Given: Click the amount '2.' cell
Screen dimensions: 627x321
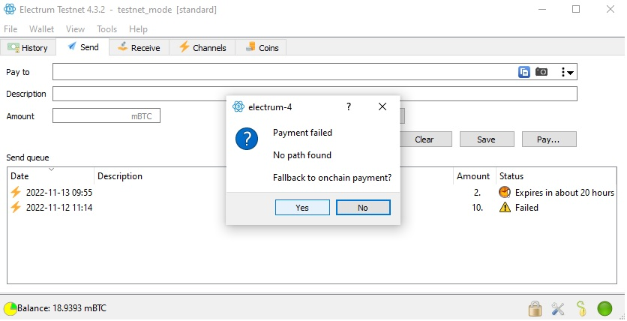Looking at the screenshot, I should point(478,193).
